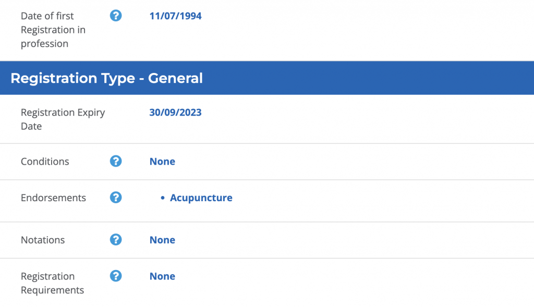Viewport: 534px width, 307px height.
Task: Click the Conditions field label
Action: pyautogui.click(x=45, y=162)
